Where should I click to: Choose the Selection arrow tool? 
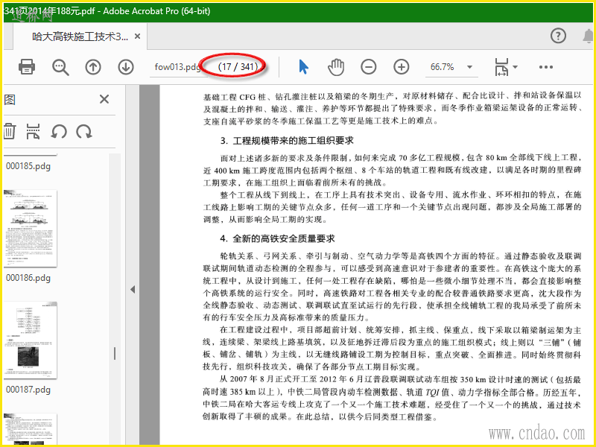[303, 67]
